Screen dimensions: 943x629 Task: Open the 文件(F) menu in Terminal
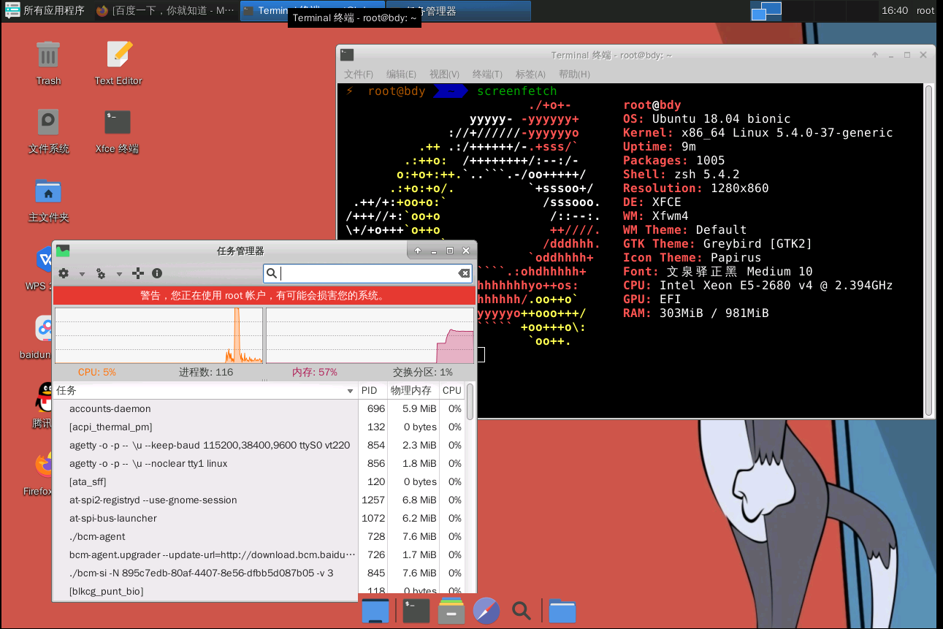pos(359,74)
